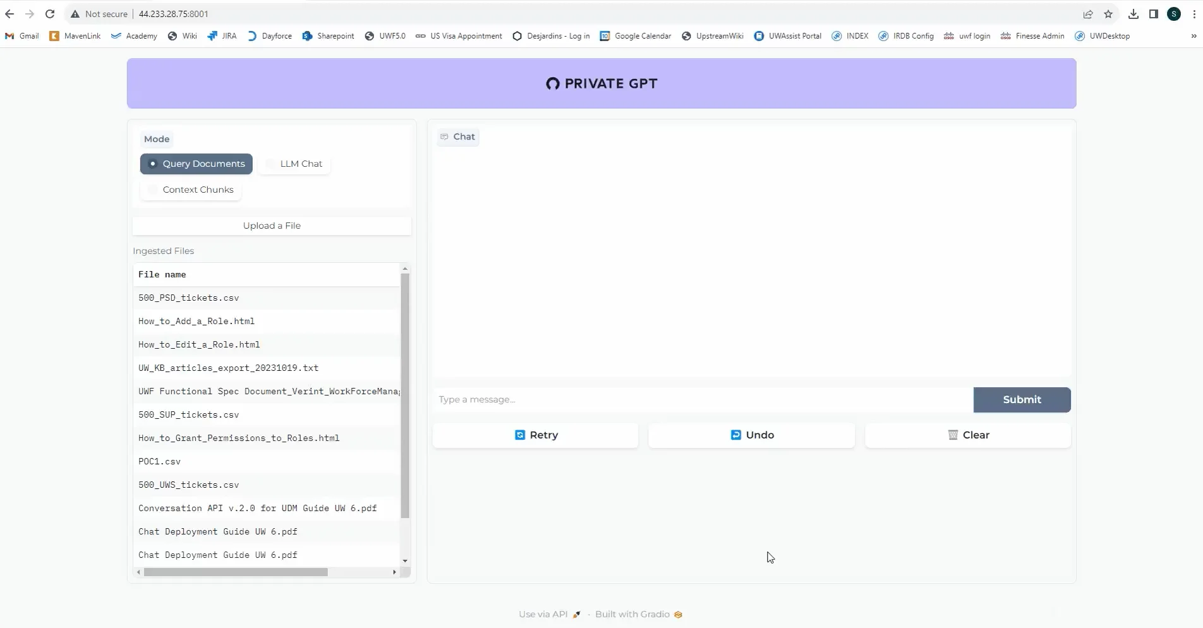
Task: Select the 500_PSD_tickets.csv file row
Action: coord(267,298)
